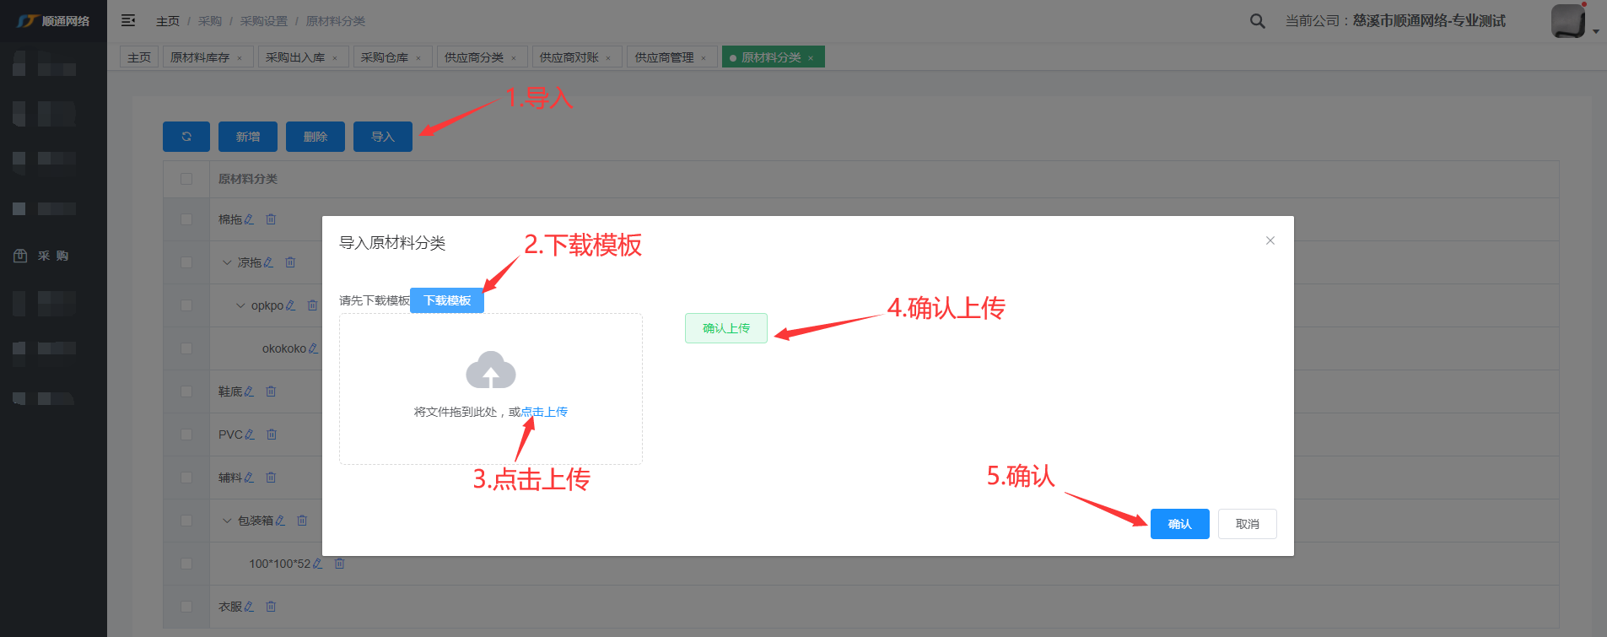Viewport: 1607px width, 637px height.
Task: Switch to the 原材料库存 tab
Action: tap(200, 57)
